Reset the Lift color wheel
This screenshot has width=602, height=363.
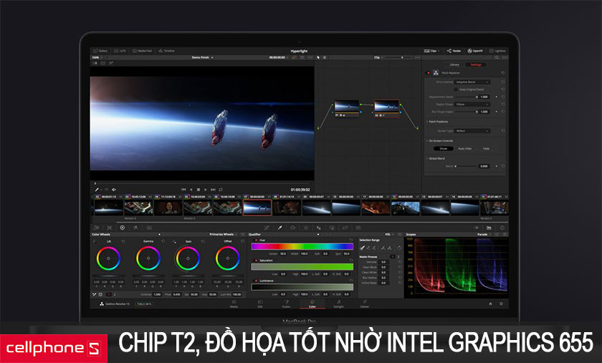tap(123, 241)
